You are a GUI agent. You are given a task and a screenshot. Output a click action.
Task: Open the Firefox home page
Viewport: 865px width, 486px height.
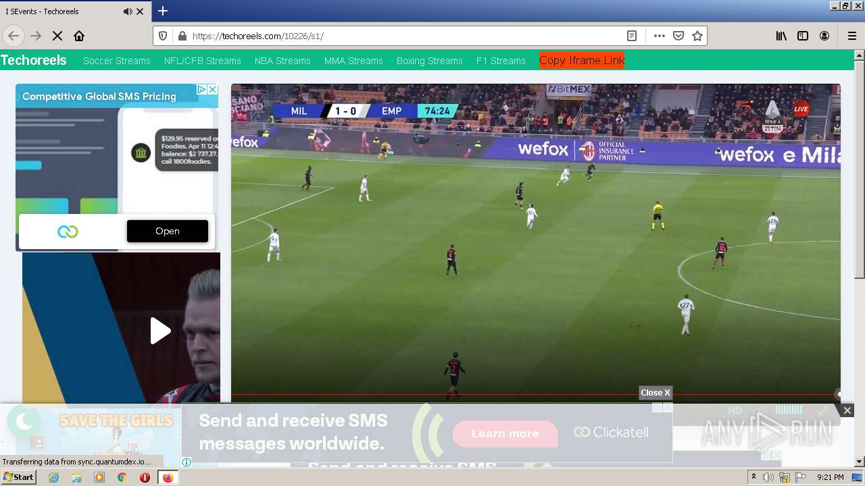79,36
